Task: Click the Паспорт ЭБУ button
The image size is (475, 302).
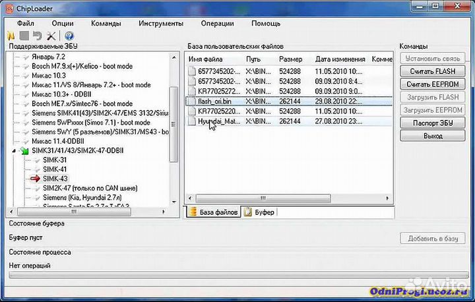Action: click(433, 123)
